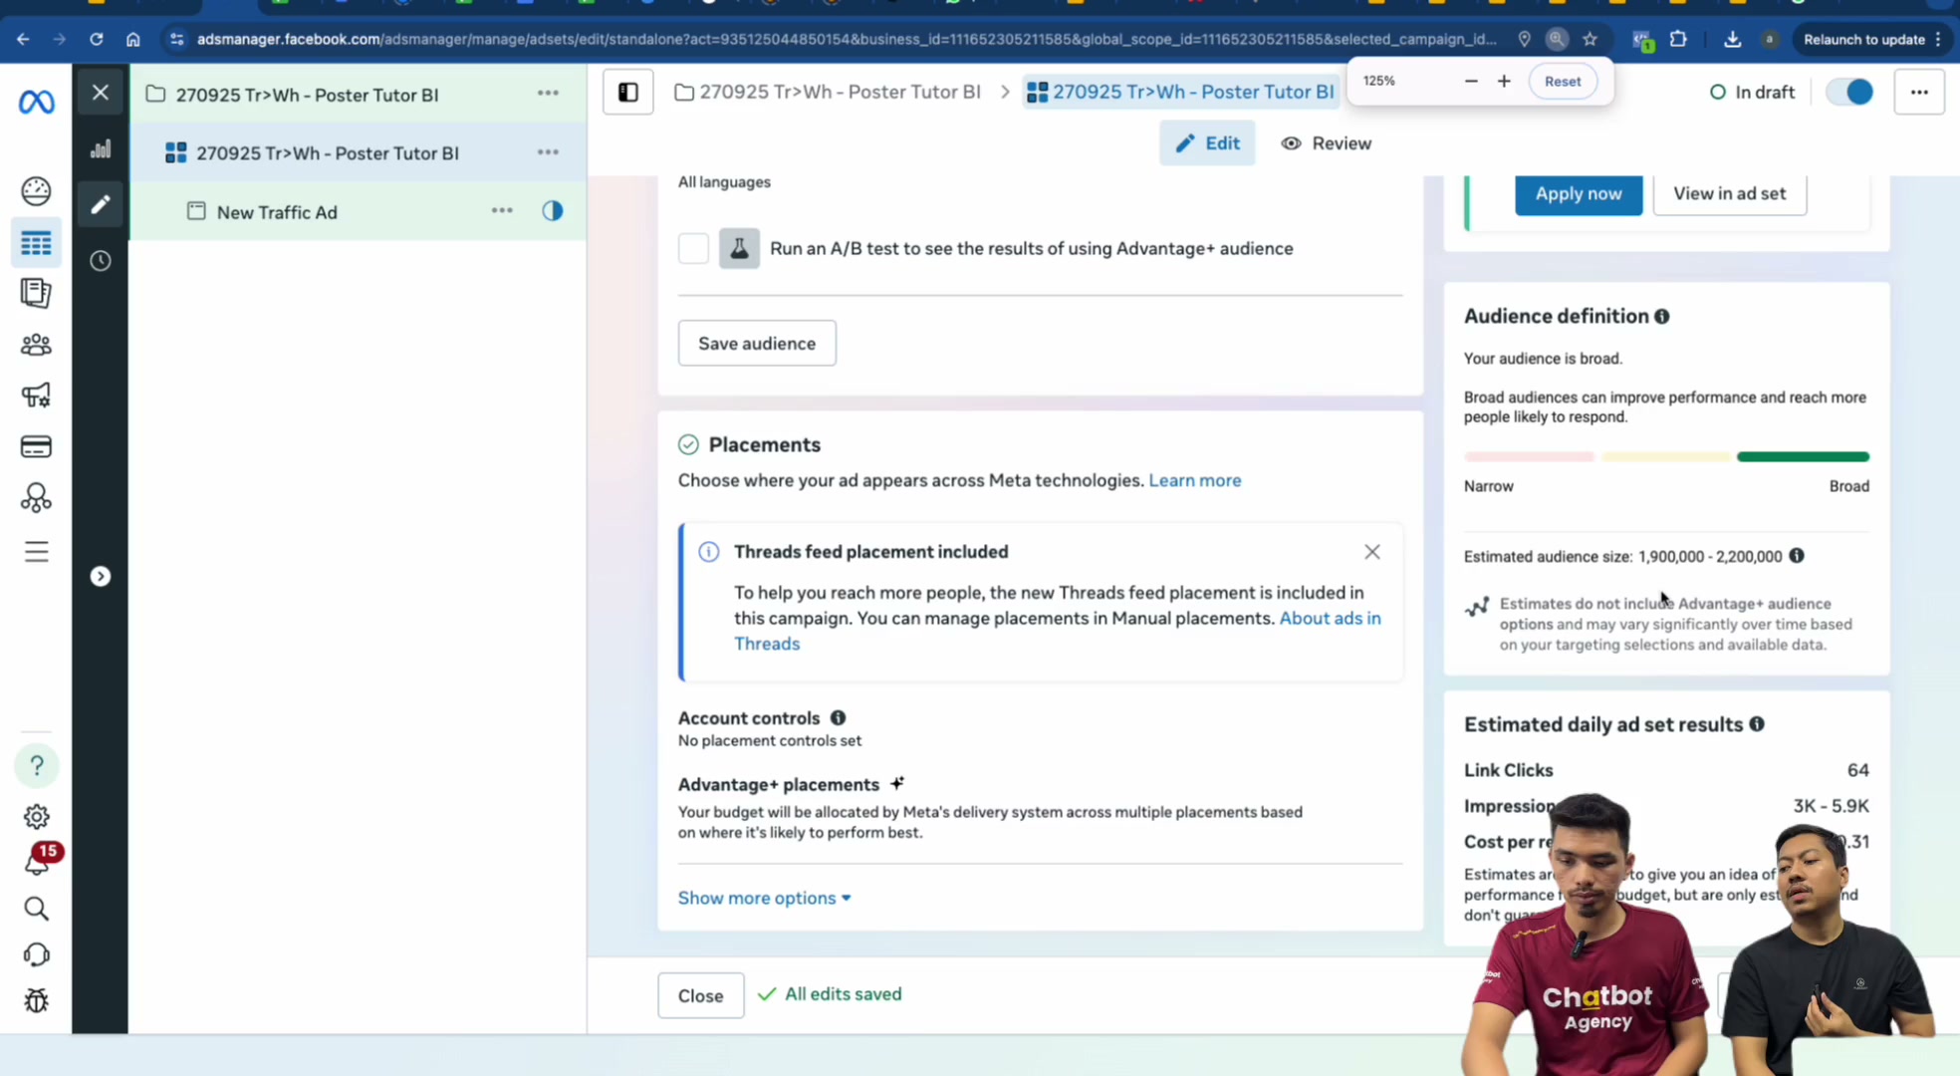Toggle the side panel layout icon
The height and width of the screenshot is (1076, 1960).
(628, 93)
